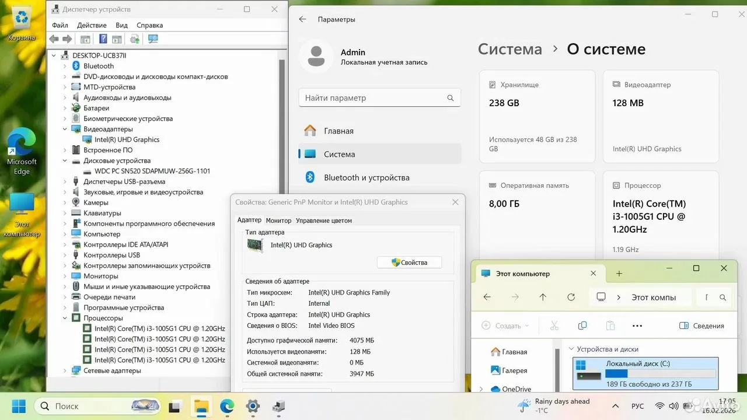This screenshot has height=420, width=747.
Task: Click Свойства button in adapter dialog
Action: coord(409,262)
